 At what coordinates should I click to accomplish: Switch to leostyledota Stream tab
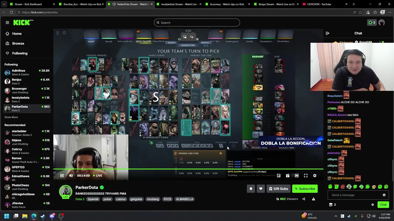coord(179,4)
